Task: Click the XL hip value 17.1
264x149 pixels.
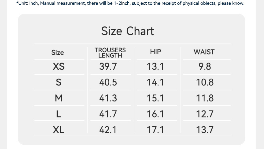Action: pyautogui.click(x=155, y=130)
